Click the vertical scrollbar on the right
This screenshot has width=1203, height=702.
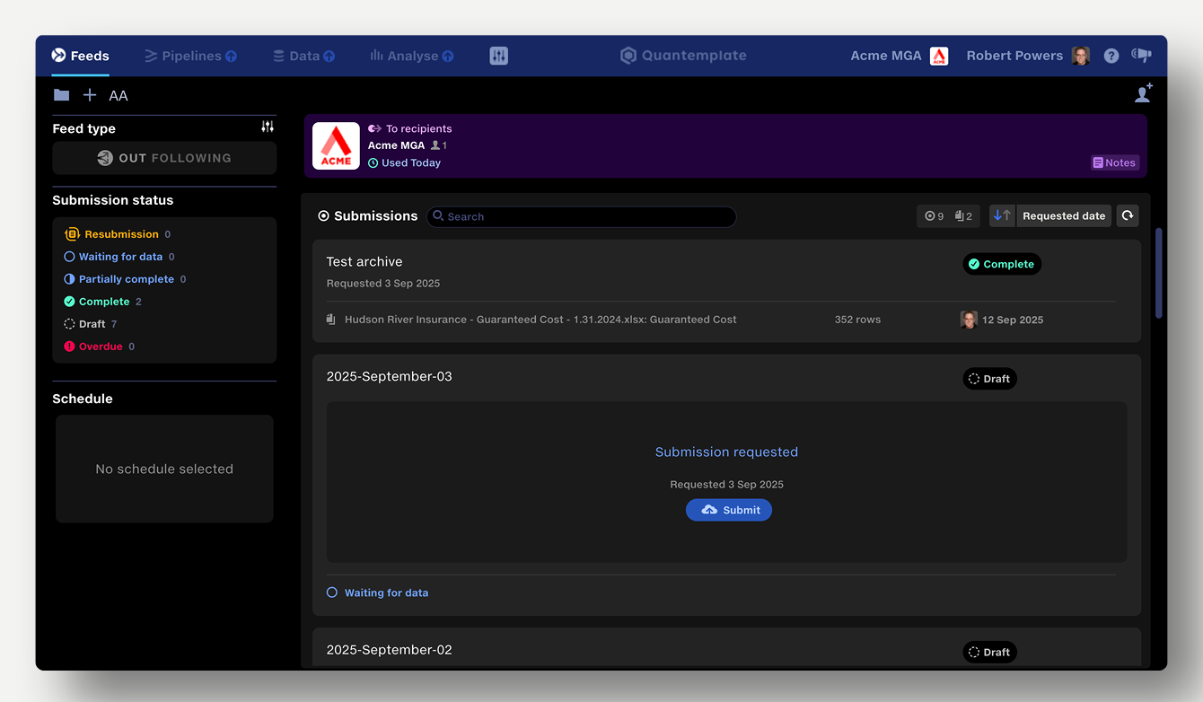pos(1158,273)
